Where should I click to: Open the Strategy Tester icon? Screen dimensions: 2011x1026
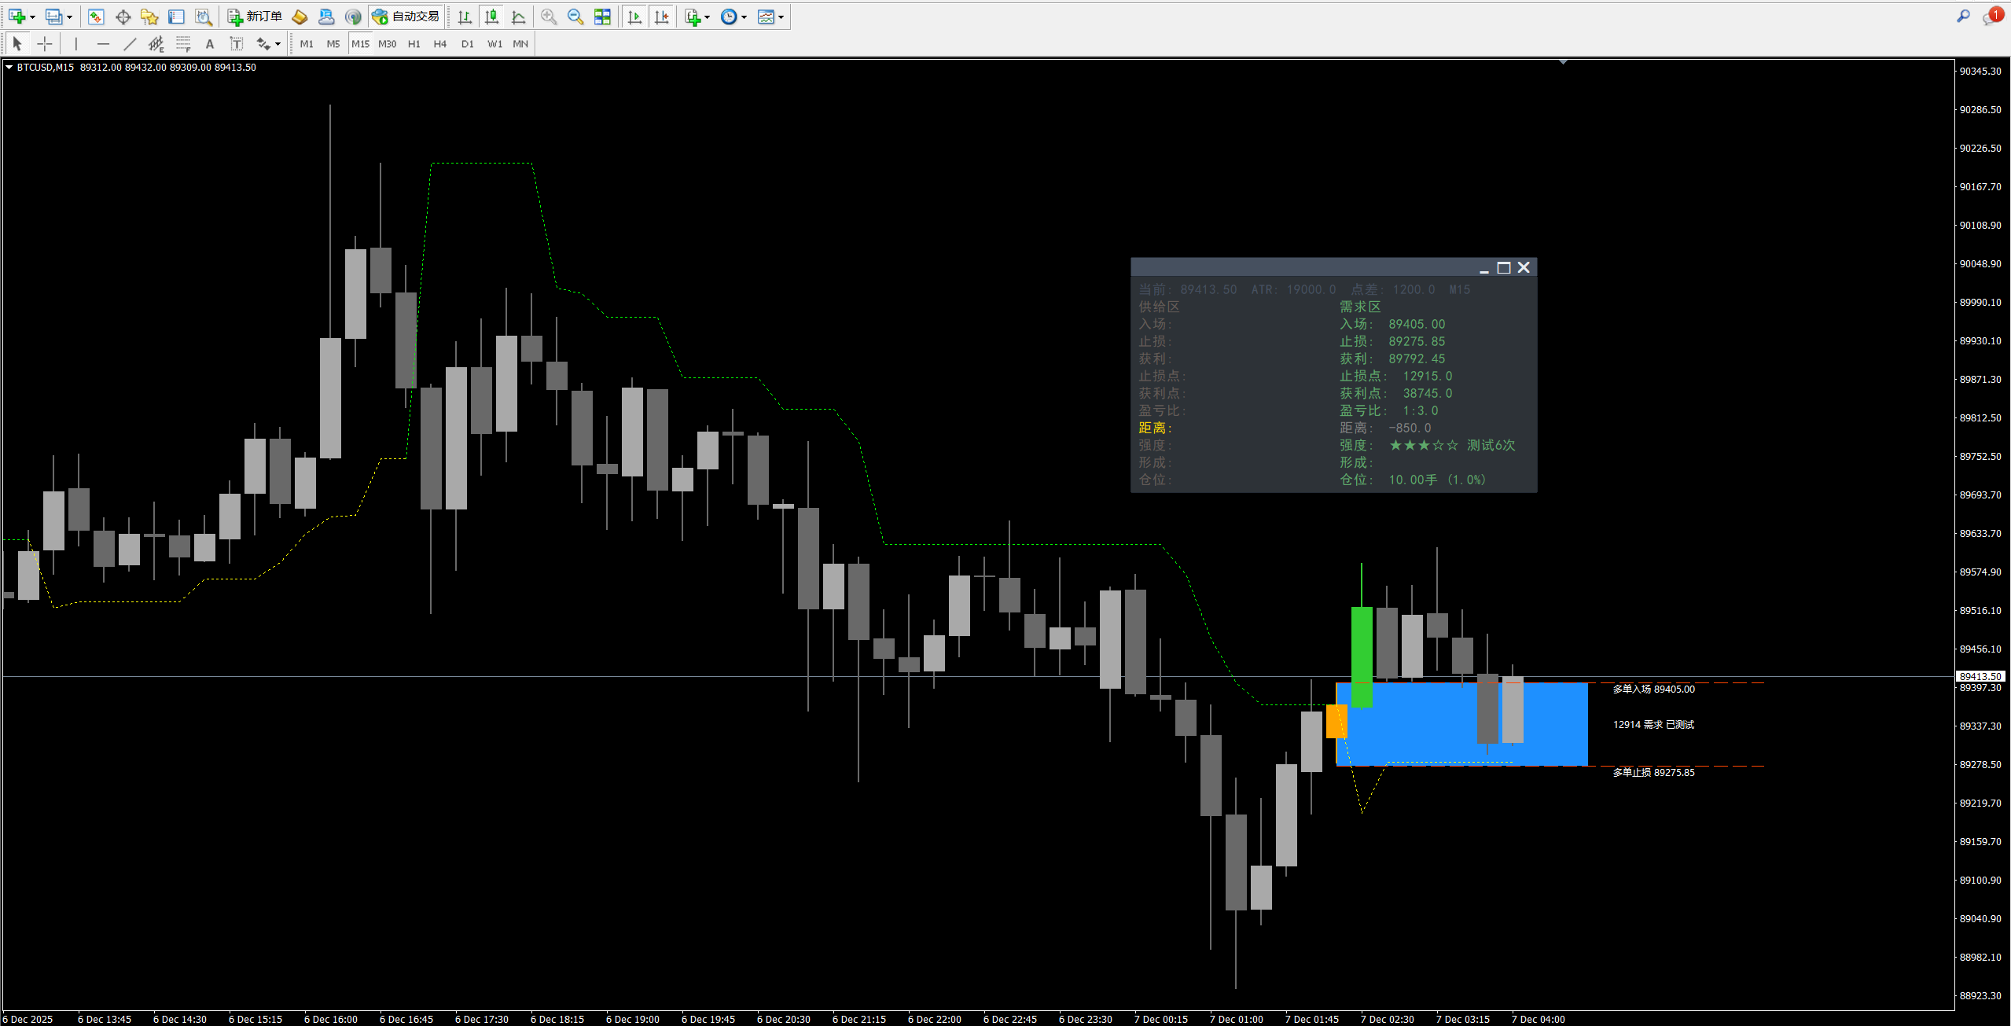[x=204, y=17]
